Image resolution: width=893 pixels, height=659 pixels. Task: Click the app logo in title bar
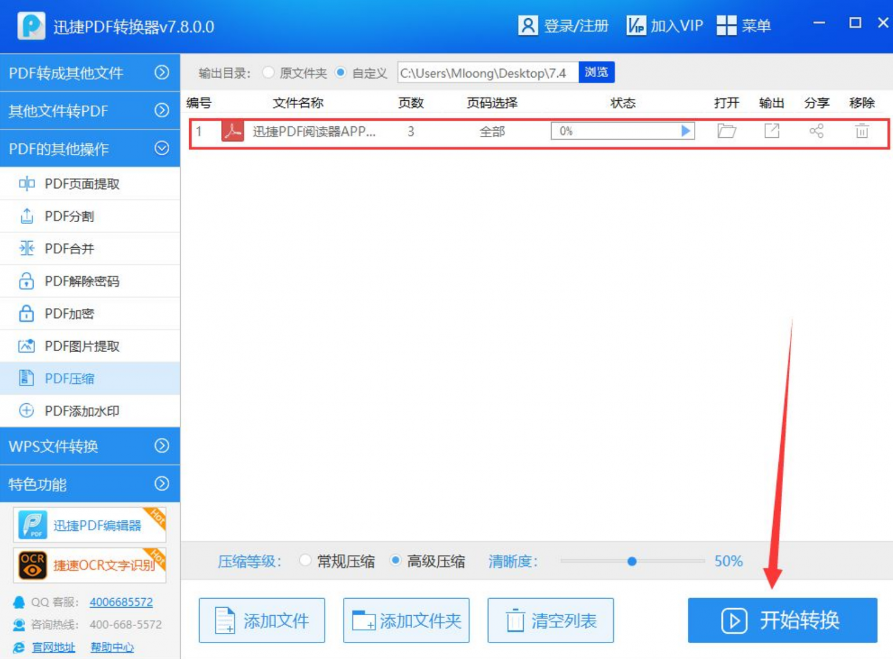pyautogui.click(x=31, y=26)
